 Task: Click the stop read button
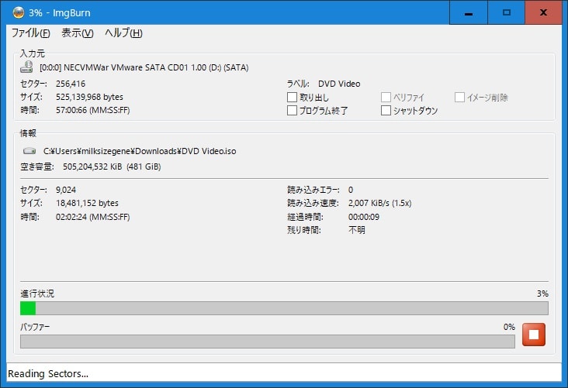(x=534, y=335)
